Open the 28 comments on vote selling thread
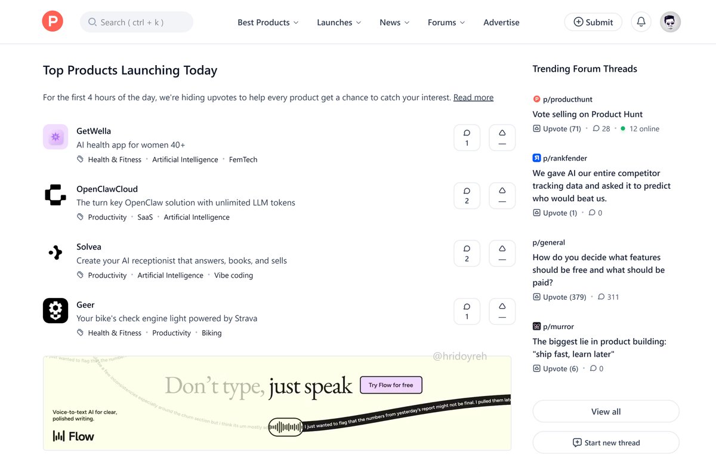716x473 pixels. tap(601, 128)
